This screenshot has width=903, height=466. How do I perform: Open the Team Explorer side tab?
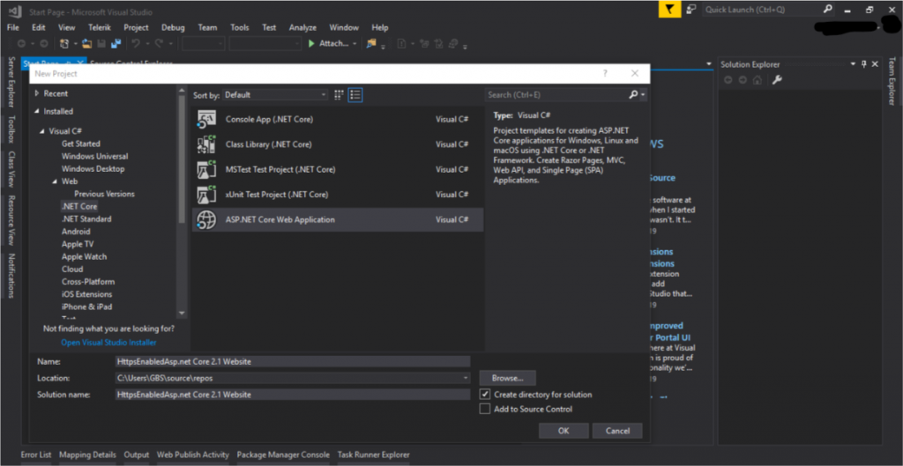pos(892,81)
